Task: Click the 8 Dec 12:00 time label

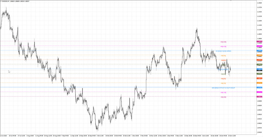Action: tap(179, 136)
